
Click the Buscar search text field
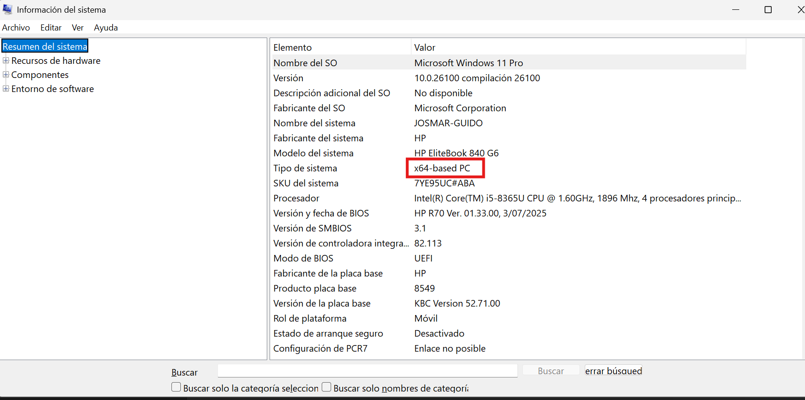point(367,371)
